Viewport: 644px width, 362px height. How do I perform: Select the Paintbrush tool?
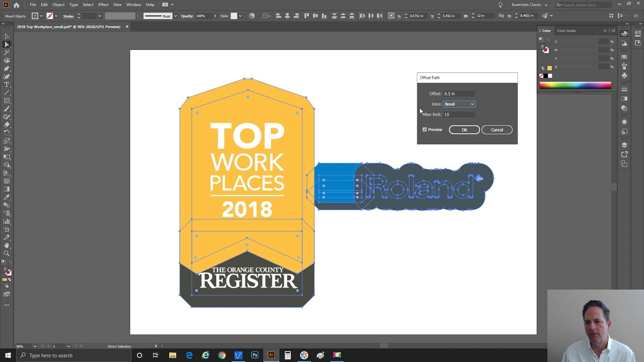point(7,109)
